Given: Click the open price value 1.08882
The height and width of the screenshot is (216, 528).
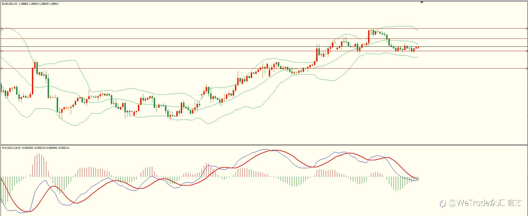Looking at the screenshot, I should [23, 4].
